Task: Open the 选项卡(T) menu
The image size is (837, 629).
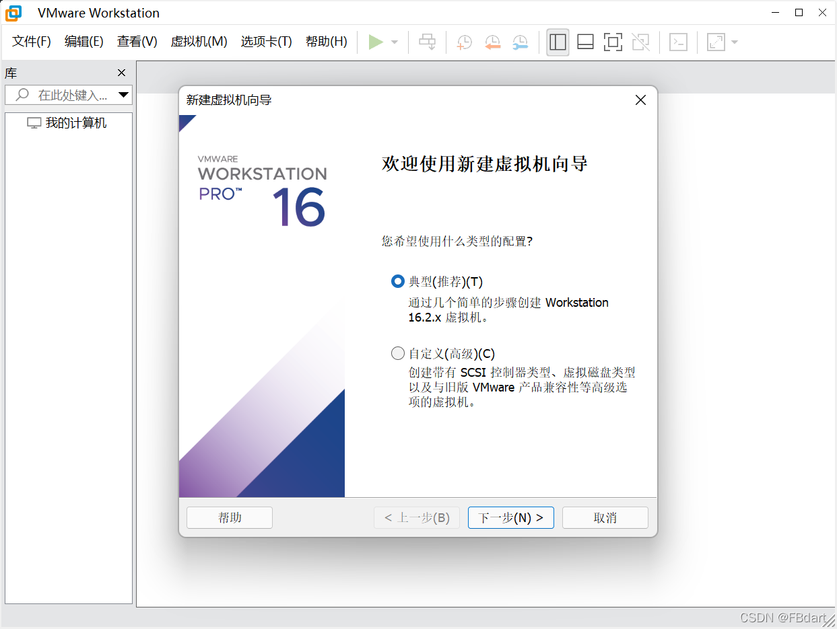Action: coord(267,42)
